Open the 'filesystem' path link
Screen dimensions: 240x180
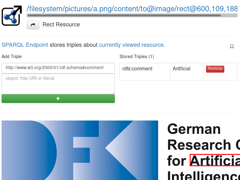(x=46, y=9)
